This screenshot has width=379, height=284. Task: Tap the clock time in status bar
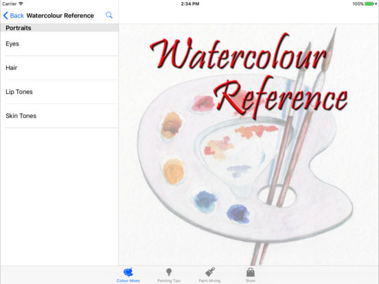pos(190,4)
